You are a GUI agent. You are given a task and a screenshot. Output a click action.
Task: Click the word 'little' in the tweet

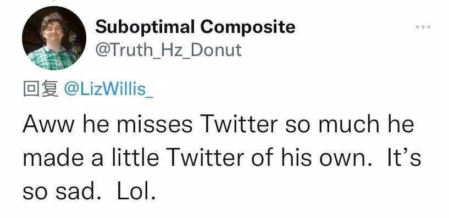pyautogui.click(x=135, y=157)
